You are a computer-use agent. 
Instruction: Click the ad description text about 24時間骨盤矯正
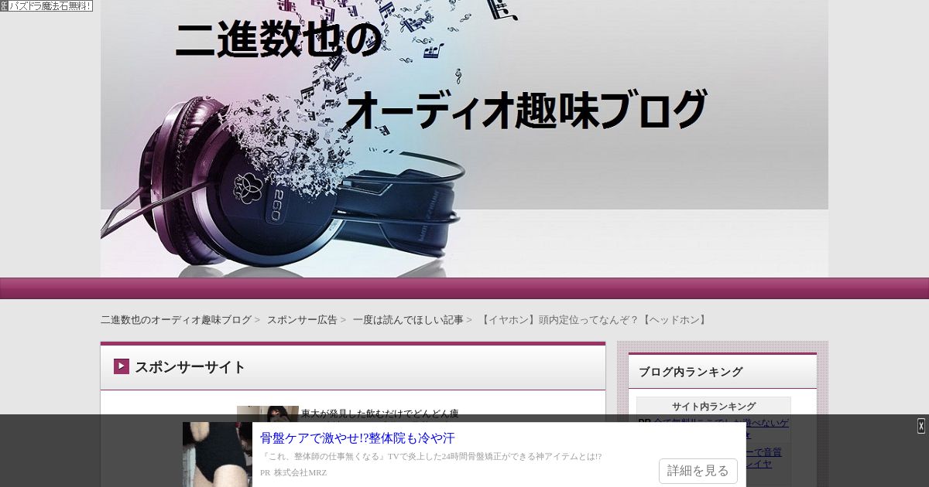431,457
